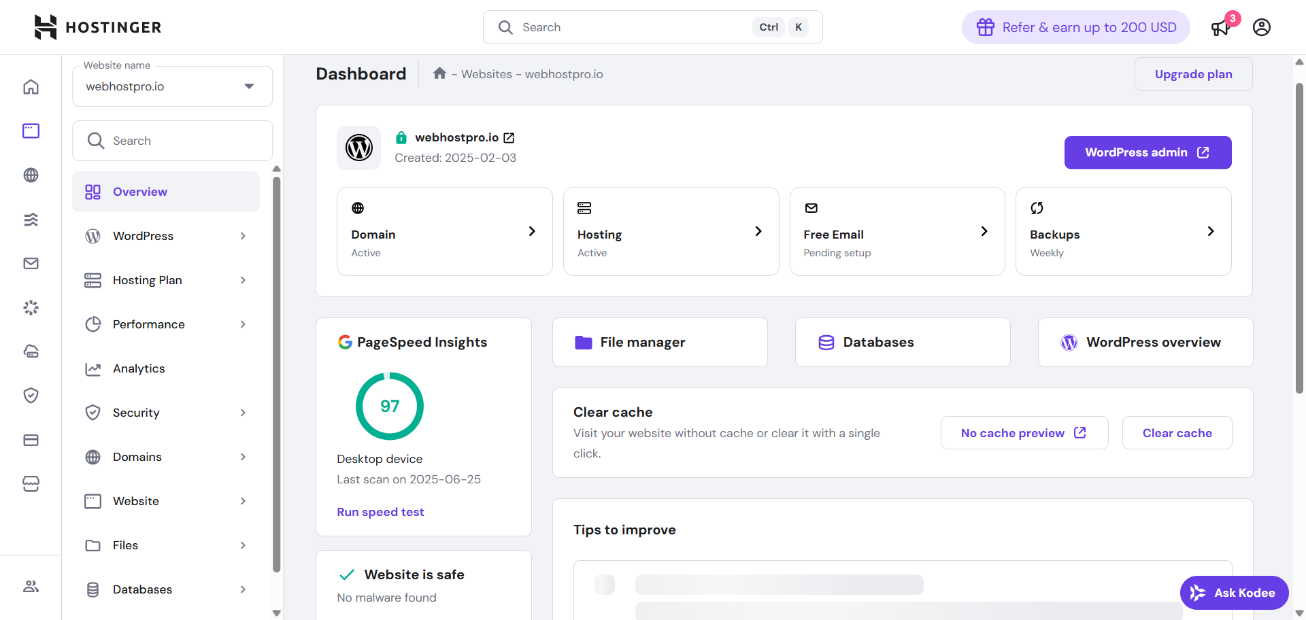Open Ask Kodee chat assistant

pos(1234,593)
